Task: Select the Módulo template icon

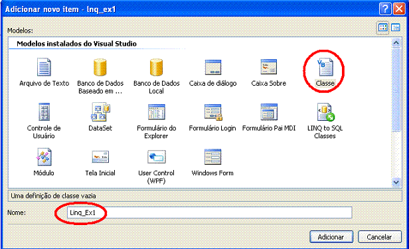Action: click(x=44, y=157)
